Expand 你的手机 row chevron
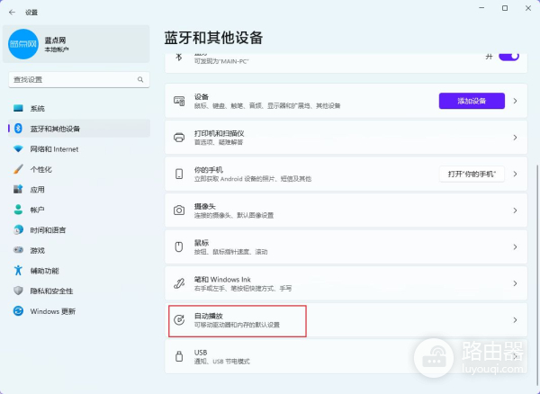 coord(515,174)
